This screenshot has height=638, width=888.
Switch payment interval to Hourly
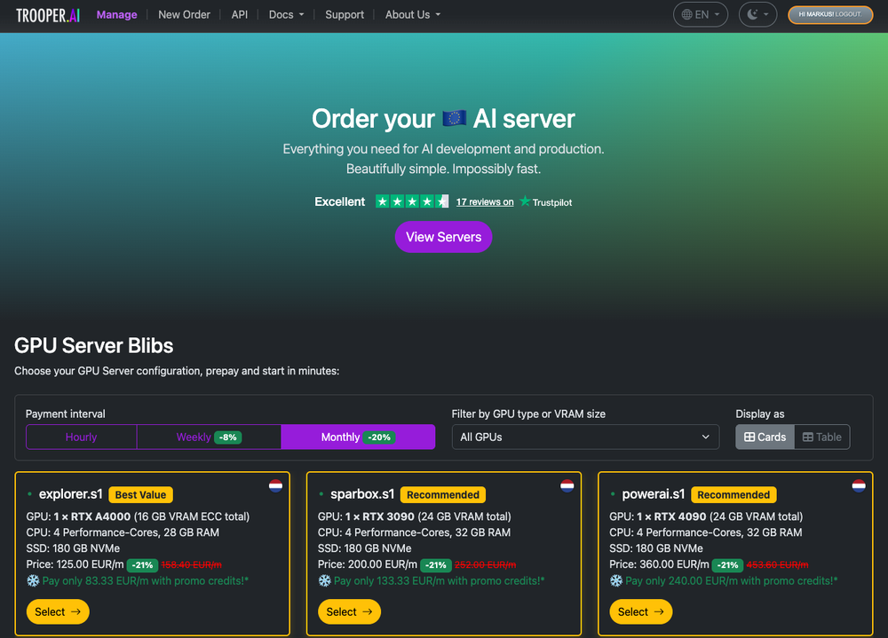point(81,437)
